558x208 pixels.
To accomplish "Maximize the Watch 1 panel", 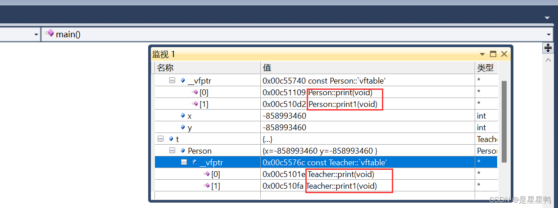I will tap(493, 54).
